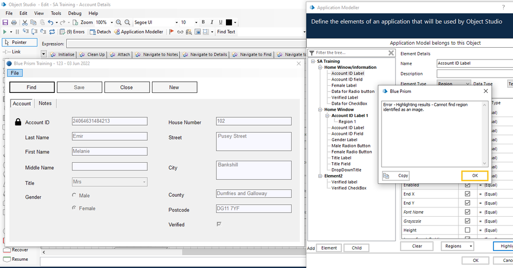Open the Regions dropdown button

click(x=457, y=246)
